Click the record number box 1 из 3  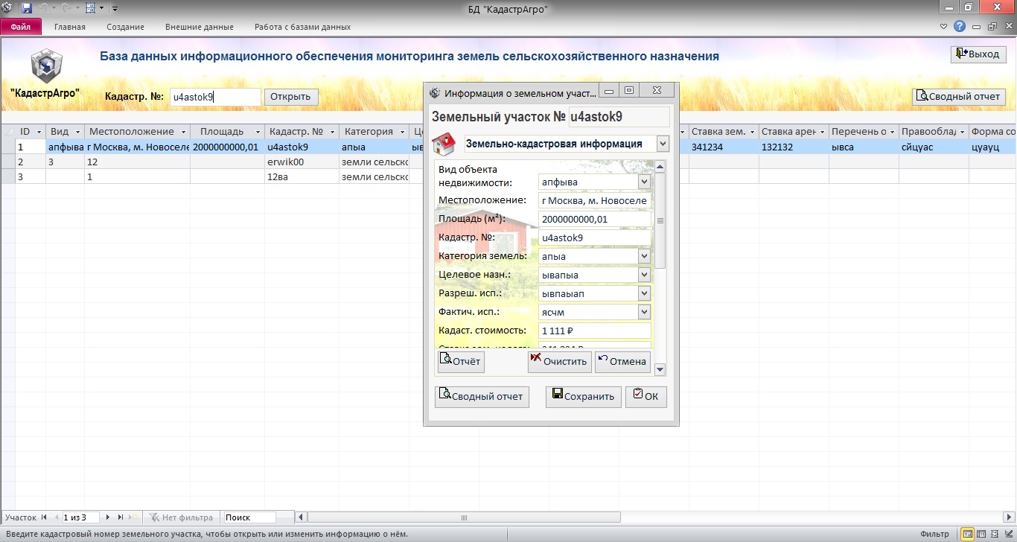tap(80, 517)
